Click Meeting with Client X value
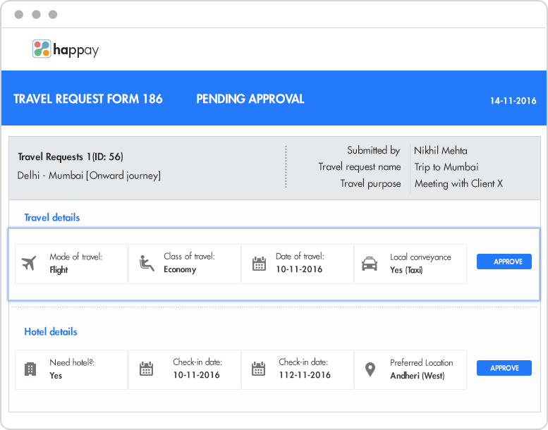 point(458,183)
